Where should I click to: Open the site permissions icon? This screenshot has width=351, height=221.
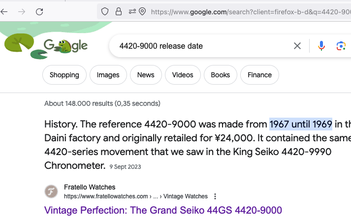pos(132,11)
